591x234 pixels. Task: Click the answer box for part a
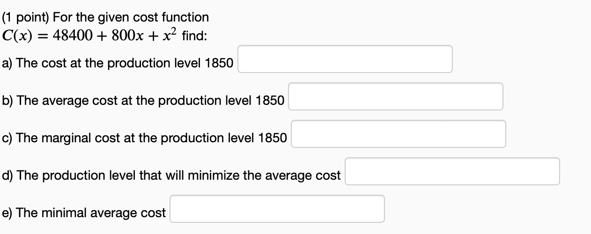[x=345, y=59]
